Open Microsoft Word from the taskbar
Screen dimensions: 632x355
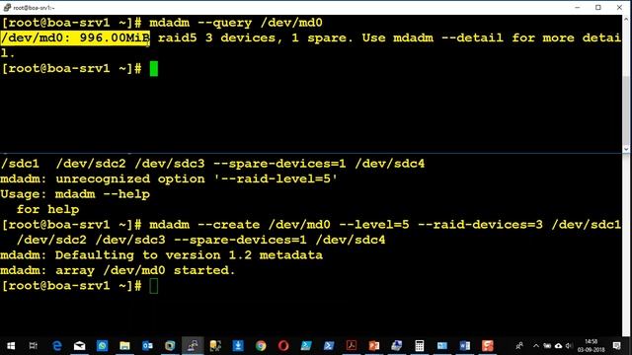tap(465, 346)
